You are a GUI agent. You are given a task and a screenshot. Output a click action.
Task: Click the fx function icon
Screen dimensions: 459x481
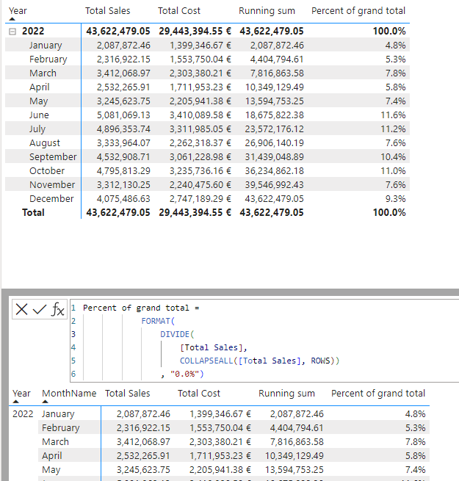click(x=57, y=310)
